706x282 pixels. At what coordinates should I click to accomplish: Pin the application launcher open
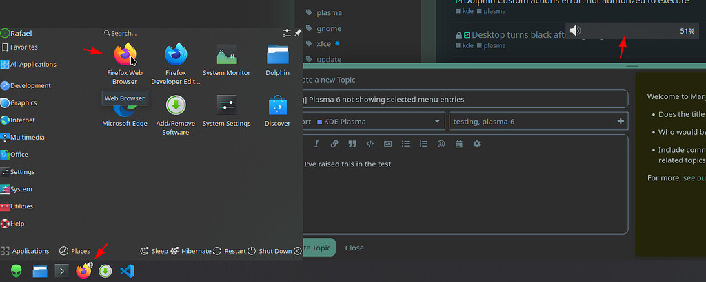(298, 32)
